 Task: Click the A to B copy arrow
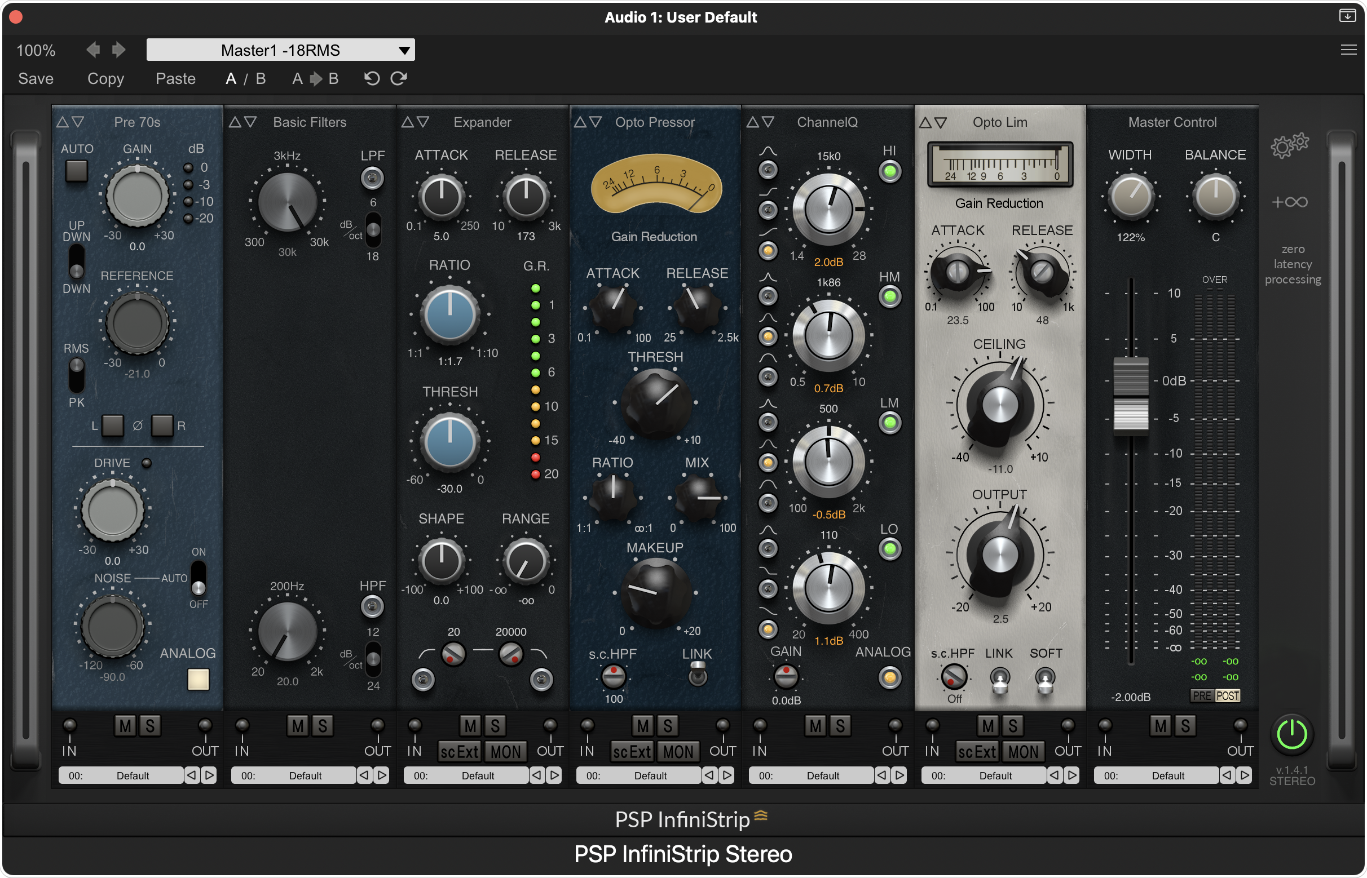point(315,79)
